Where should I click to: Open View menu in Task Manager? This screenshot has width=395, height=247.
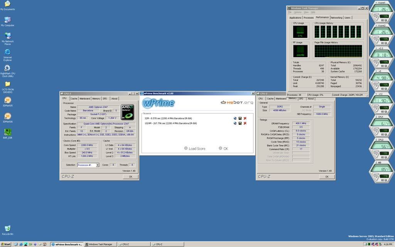[x=306, y=12]
